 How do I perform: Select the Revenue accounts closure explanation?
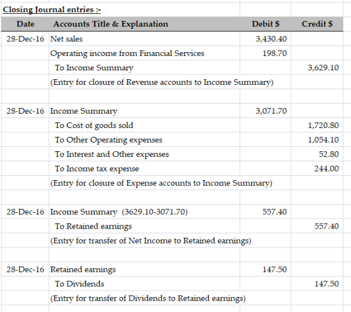tap(162, 82)
